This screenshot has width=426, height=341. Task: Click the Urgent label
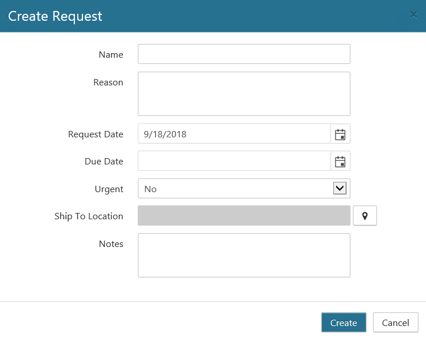[109, 189]
